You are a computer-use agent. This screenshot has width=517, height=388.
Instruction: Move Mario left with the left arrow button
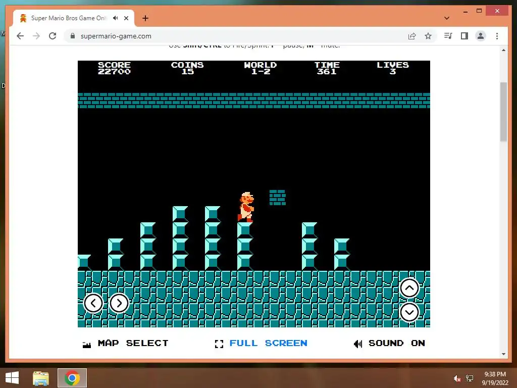pyautogui.click(x=93, y=303)
